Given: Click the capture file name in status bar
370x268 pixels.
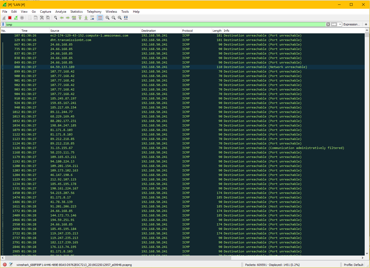Looking at the screenshot, I should pos(74,265).
